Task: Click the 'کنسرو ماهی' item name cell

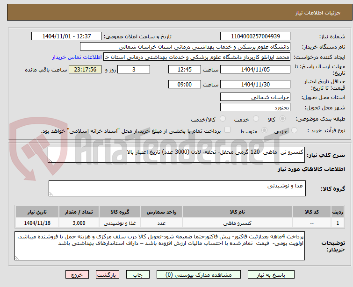Action: point(238,223)
